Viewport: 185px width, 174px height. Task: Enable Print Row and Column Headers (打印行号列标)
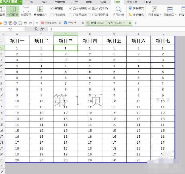(89, 15)
